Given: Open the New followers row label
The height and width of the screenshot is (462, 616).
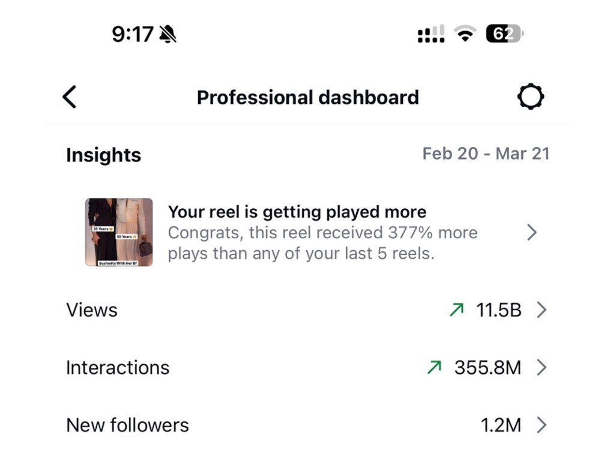Looking at the screenshot, I should [x=127, y=425].
